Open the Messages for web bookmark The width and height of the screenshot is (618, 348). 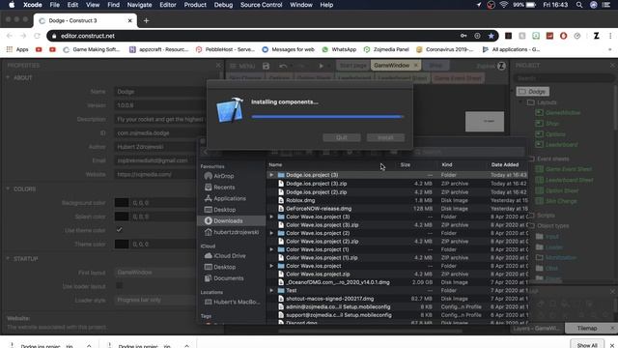tap(288, 49)
